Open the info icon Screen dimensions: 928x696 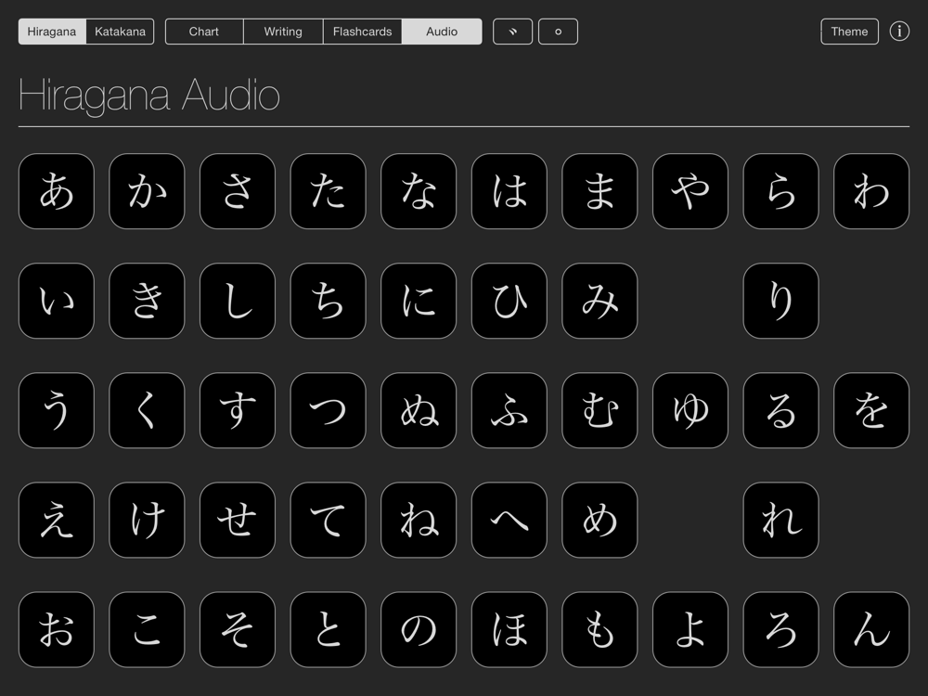coord(899,32)
